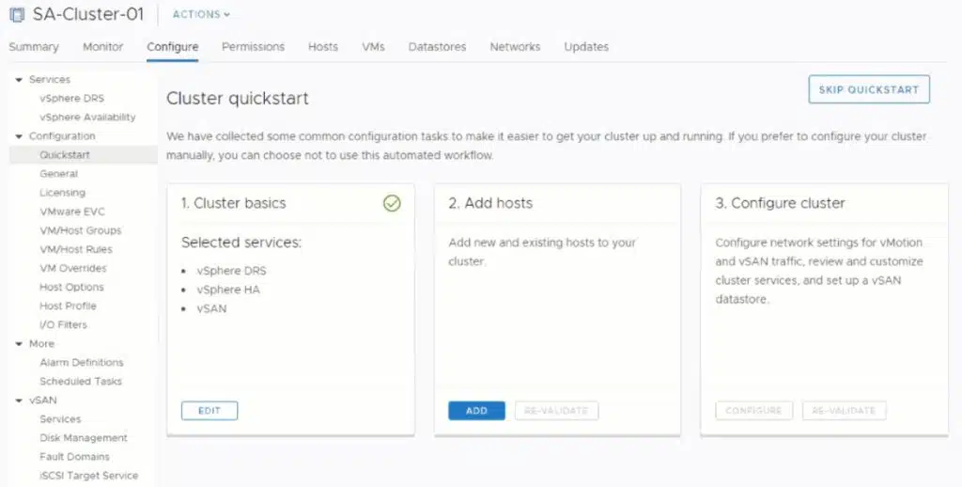Select vSphere DRS in sidebar

[x=71, y=99]
